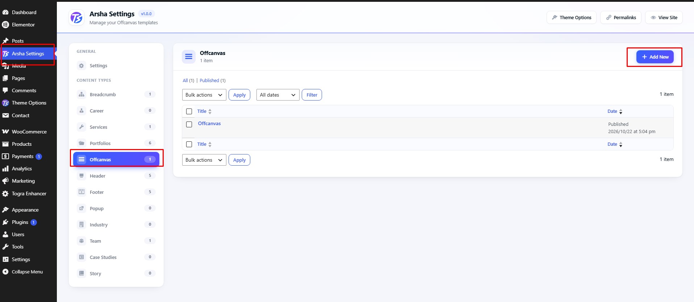Check the select-all box in table header
This screenshot has width=694, height=302.
189,111
